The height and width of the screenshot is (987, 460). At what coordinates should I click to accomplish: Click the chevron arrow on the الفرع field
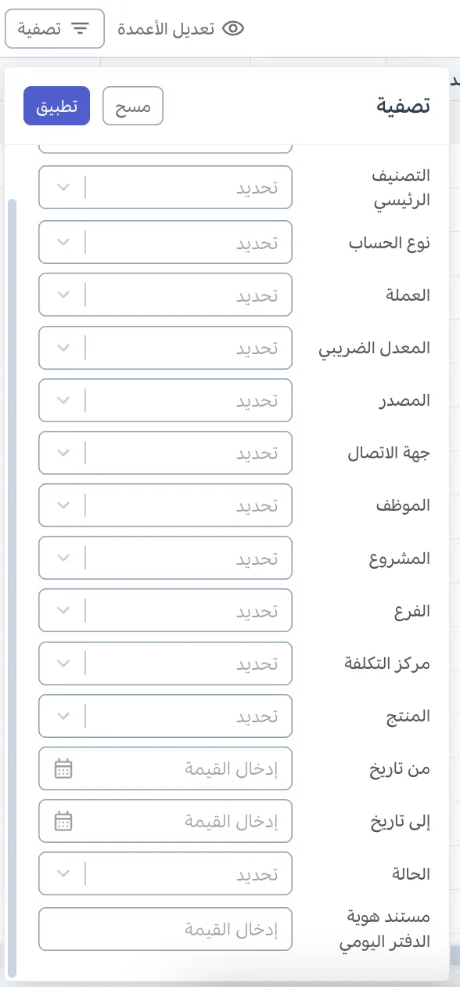point(63,610)
